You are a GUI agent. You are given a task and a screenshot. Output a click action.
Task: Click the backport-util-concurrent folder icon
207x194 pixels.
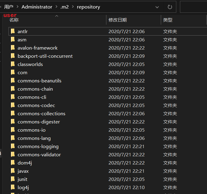13,56
